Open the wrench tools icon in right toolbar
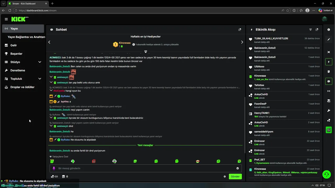The height and width of the screenshot is (188, 335). click(x=329, y=110)
